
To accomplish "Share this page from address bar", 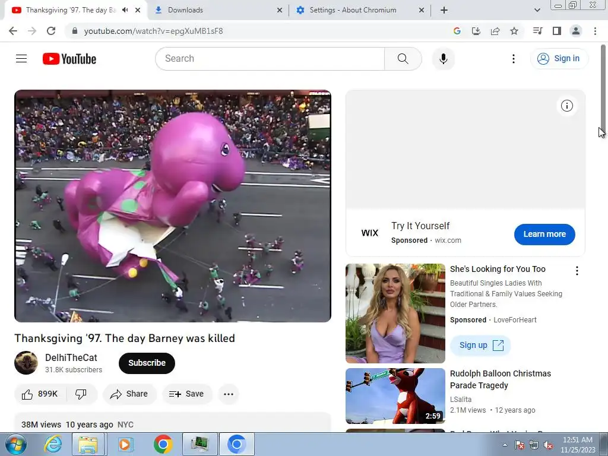I will [495, 31].
